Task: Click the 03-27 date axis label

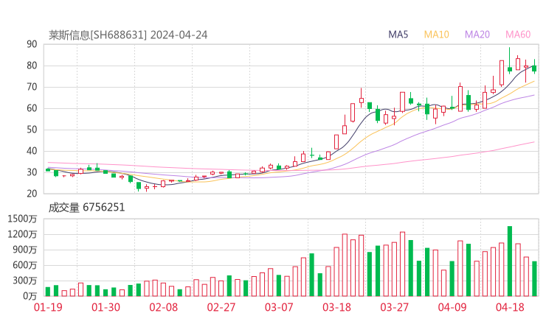Action: pos(394,307)
